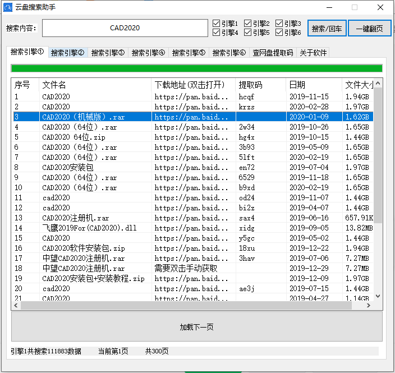
Task: Click the vertical scrollbar up arrow
Action: tap(378, 83)
